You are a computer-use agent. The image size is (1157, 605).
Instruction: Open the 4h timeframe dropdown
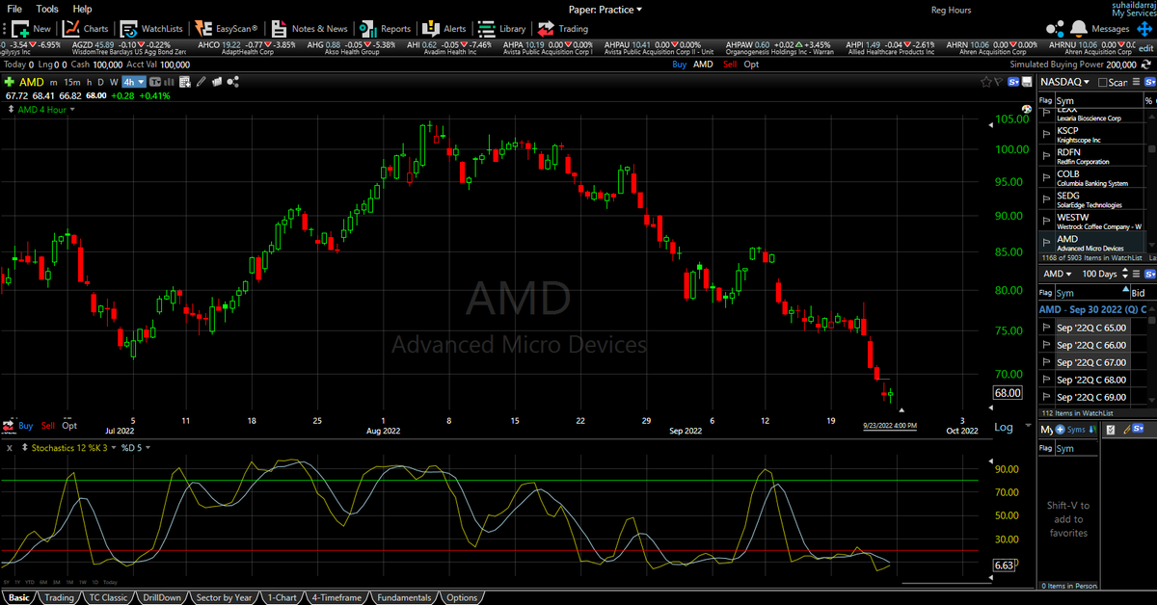click(x=133, y=82)
